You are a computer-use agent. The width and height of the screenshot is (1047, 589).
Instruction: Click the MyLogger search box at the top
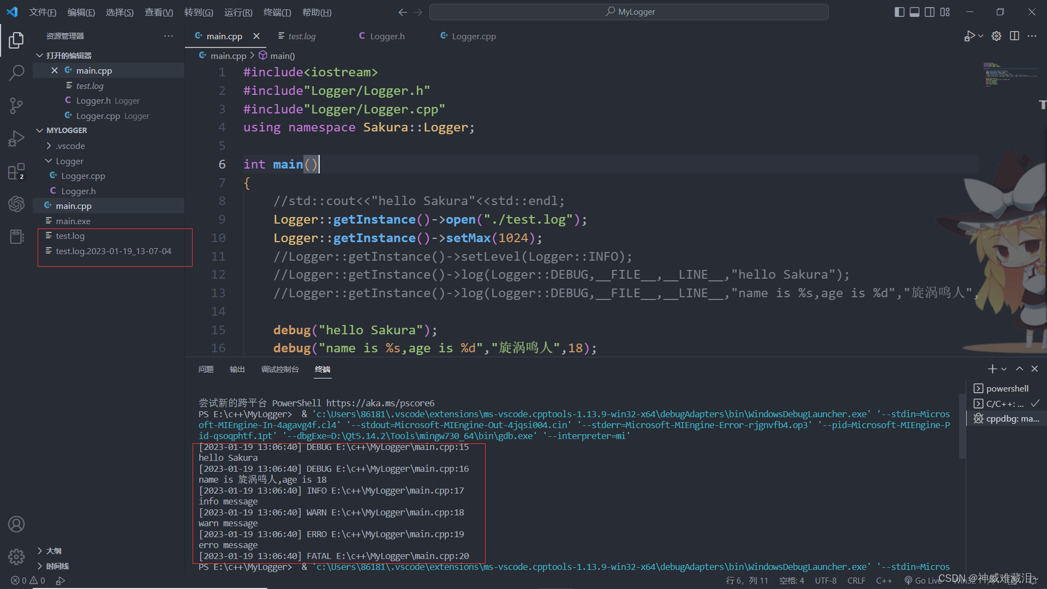coord(629,11)
